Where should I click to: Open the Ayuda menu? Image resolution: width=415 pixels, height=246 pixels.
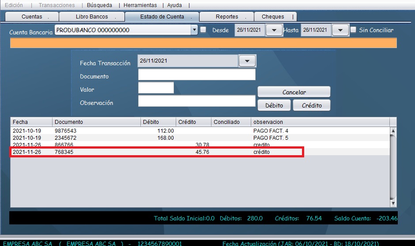pyautogui.click(x=174, y=5)
